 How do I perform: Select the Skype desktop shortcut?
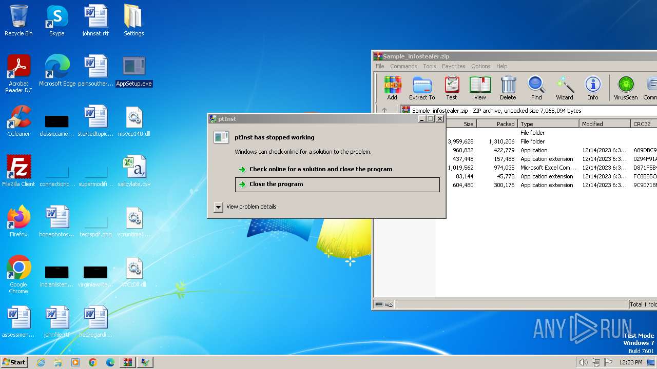(57, 20)
